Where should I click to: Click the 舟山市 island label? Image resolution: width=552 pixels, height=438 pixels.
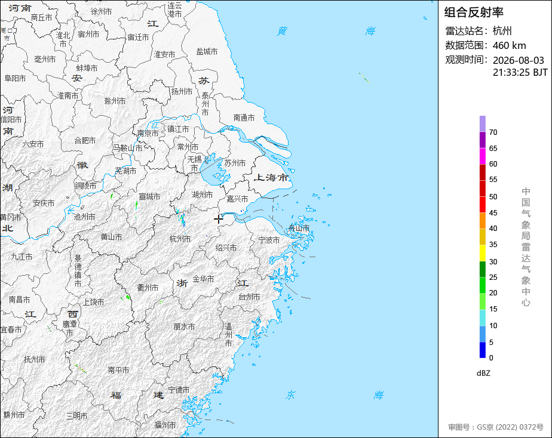(x=299, y=228)
